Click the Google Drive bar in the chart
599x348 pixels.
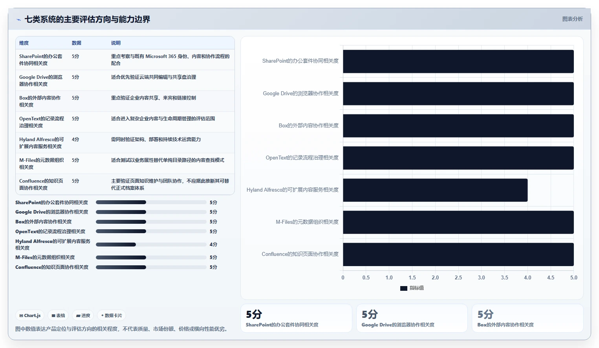458,94
